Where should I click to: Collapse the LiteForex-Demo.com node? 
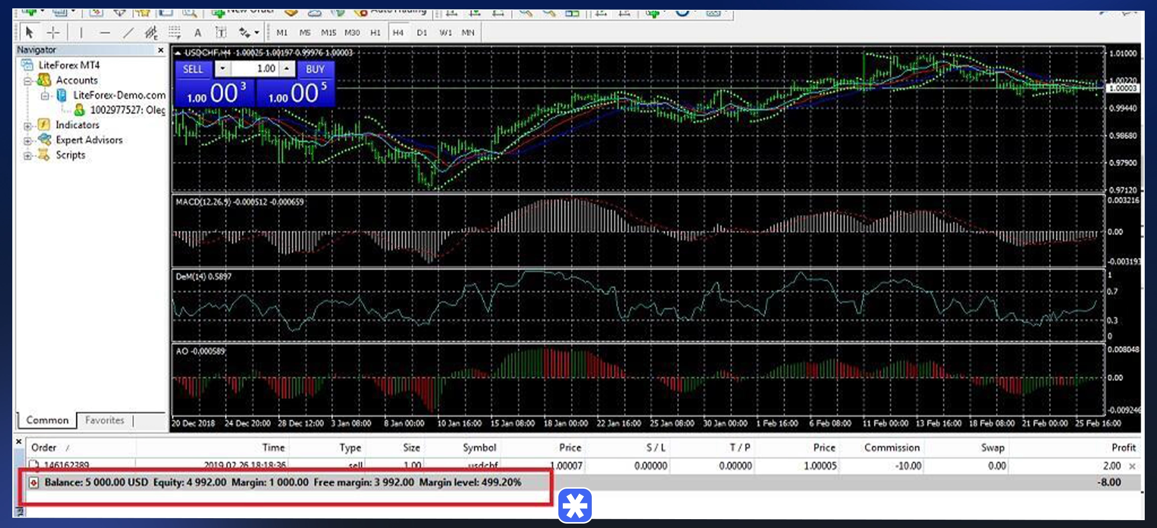(x=45, y=96)
